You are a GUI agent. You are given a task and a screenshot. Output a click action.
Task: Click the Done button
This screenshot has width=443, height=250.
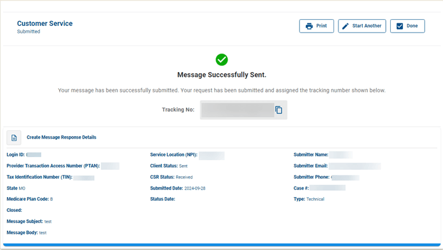tap(407, 26)
